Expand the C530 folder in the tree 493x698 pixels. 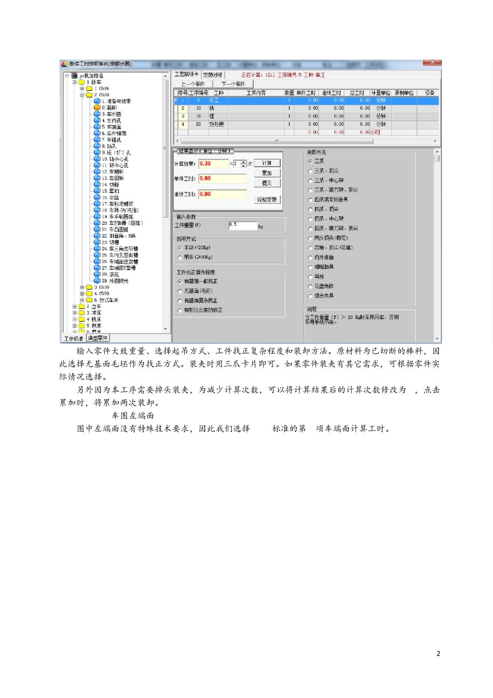click(82, 287)
